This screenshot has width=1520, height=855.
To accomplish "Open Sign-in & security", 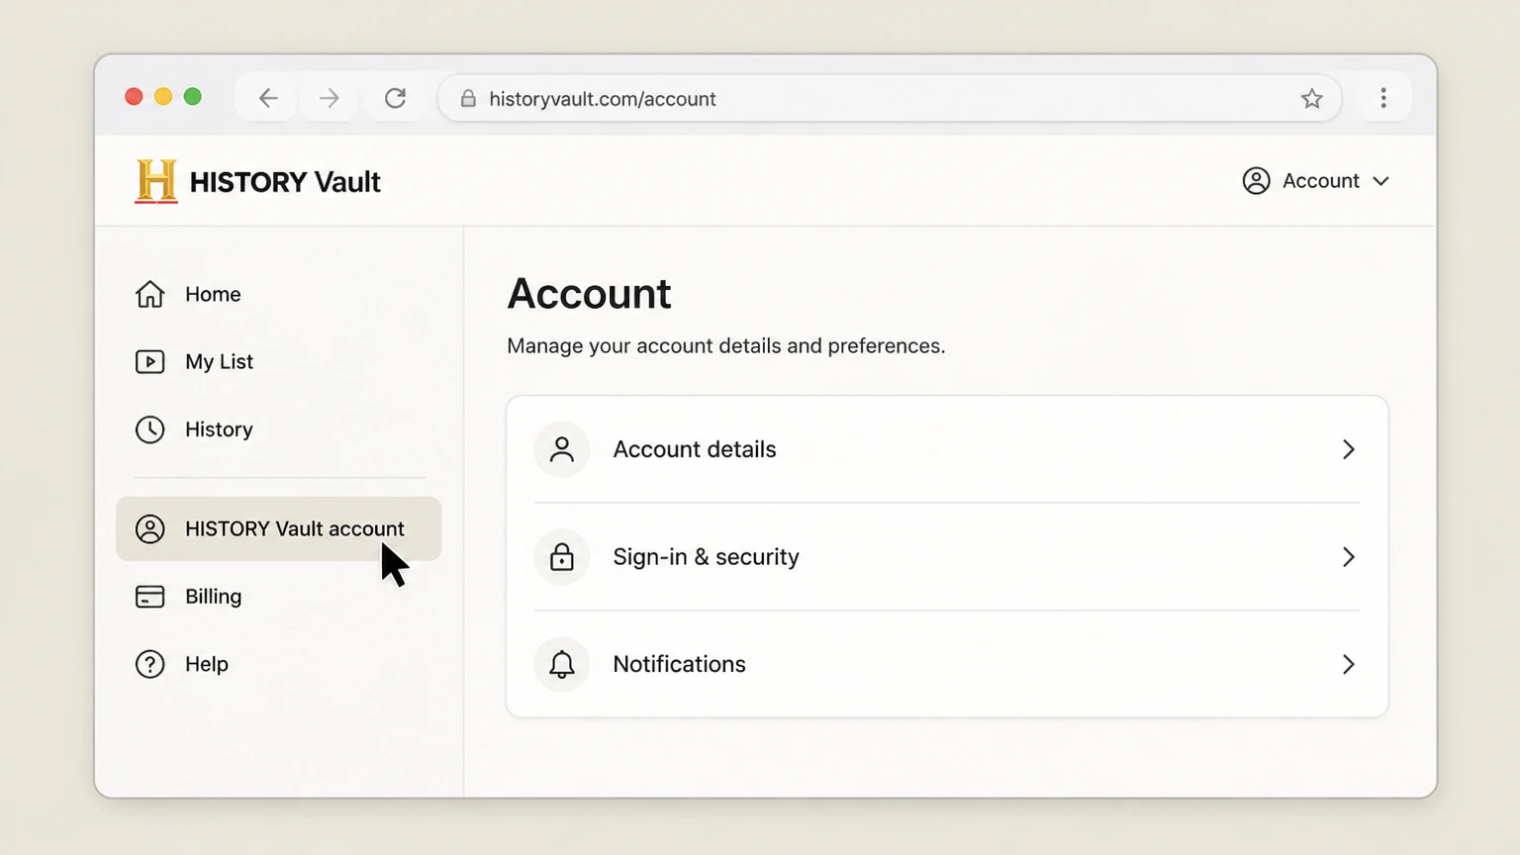I will pos(947,557).
